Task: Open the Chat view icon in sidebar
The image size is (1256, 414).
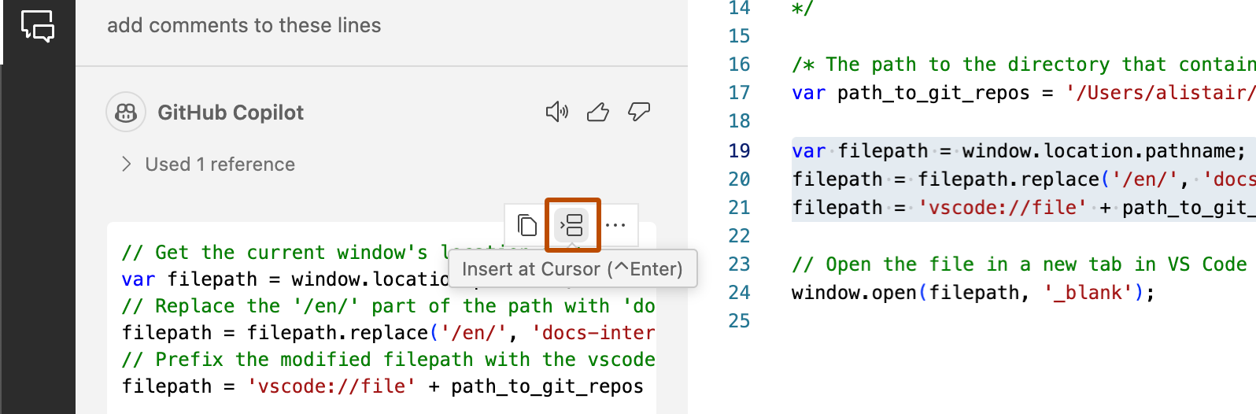Action: (37, 26)
